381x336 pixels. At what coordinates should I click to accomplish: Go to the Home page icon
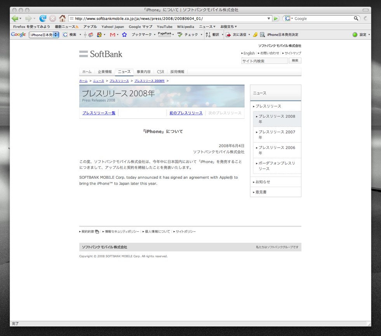click(62, 18)
